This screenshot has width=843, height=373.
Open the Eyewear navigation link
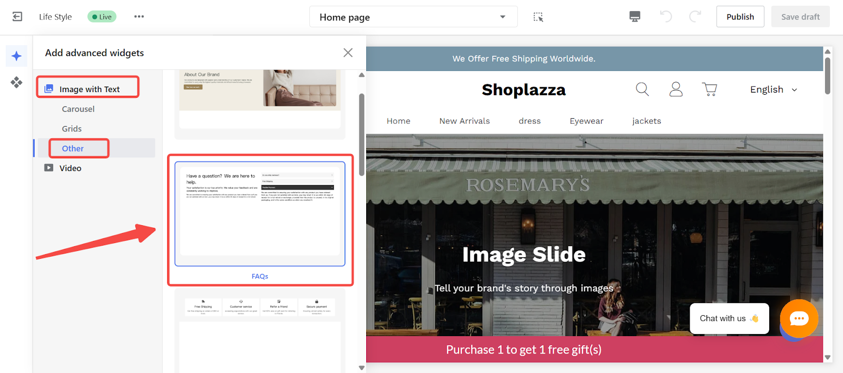pos(586,121)
